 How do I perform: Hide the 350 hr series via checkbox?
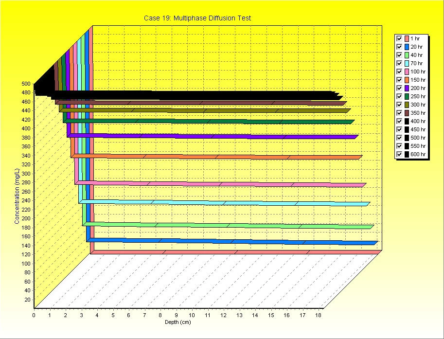tap(399, 113)
